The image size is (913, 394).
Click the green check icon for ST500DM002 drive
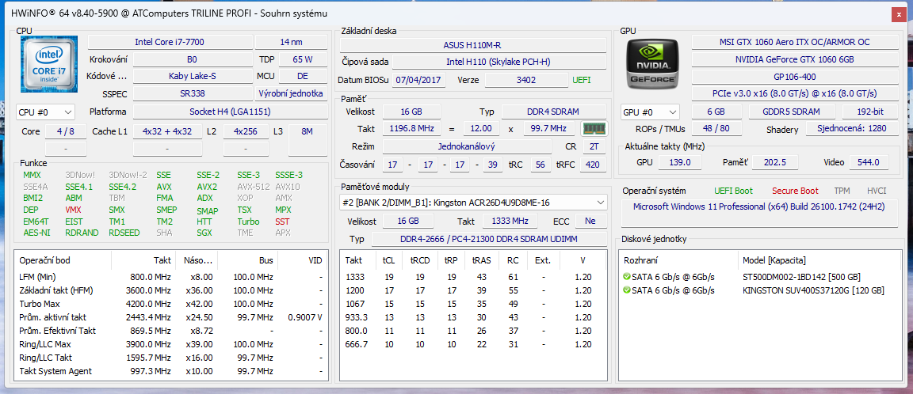point(627,277)
